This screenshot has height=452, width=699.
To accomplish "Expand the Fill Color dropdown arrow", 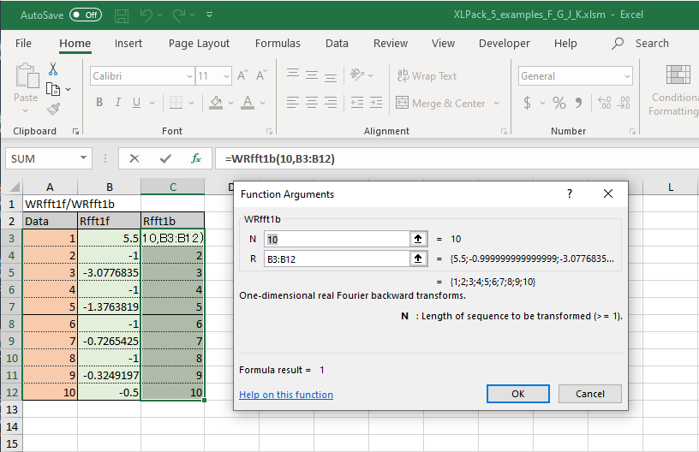I will pos(231,104).
